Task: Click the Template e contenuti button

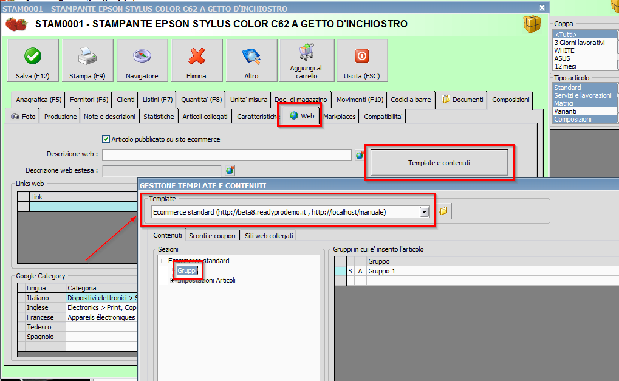Action: pyautogui.click(x=439, y=163)
